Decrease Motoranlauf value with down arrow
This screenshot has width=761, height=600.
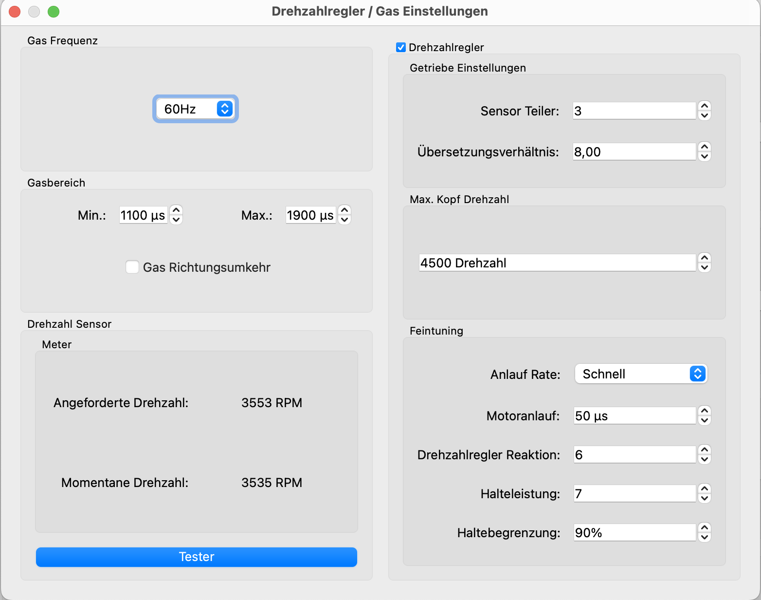[x=704, y=421]
